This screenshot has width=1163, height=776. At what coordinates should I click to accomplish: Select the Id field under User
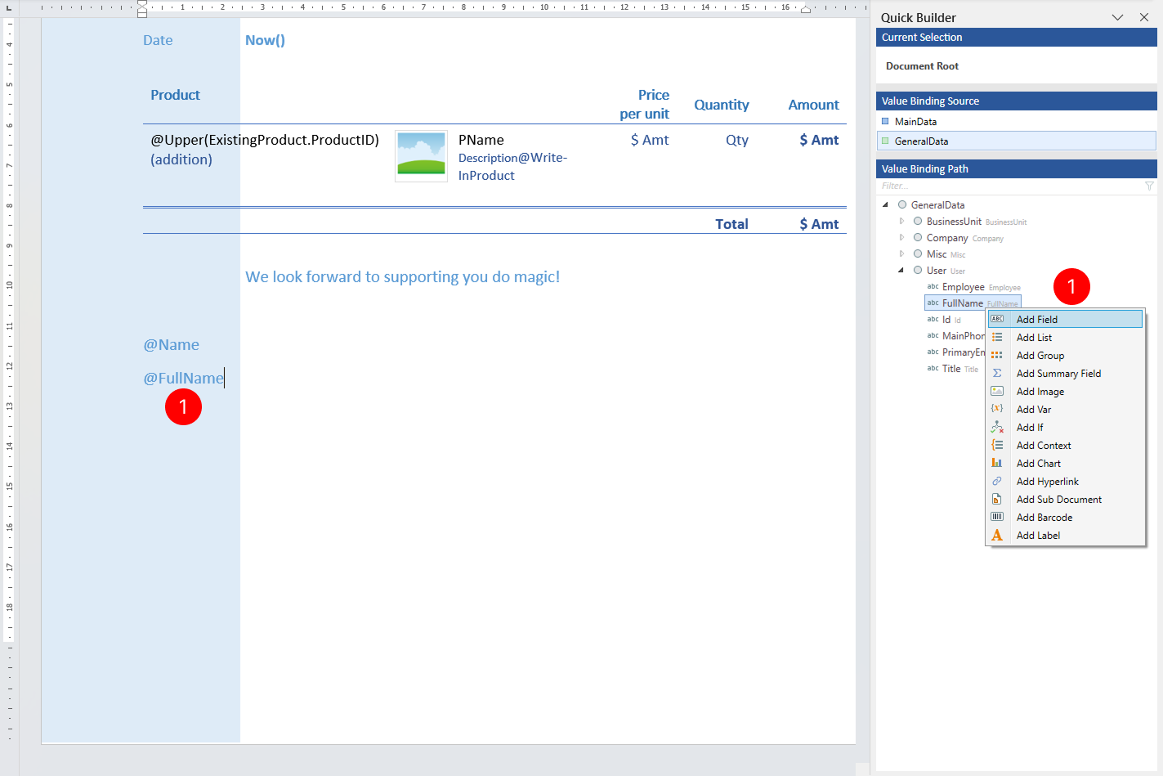click(946, 320)
